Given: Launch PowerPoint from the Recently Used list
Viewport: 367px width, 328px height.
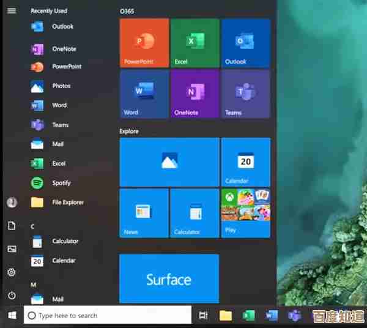Looking at the screenshot, I should 56,67.
